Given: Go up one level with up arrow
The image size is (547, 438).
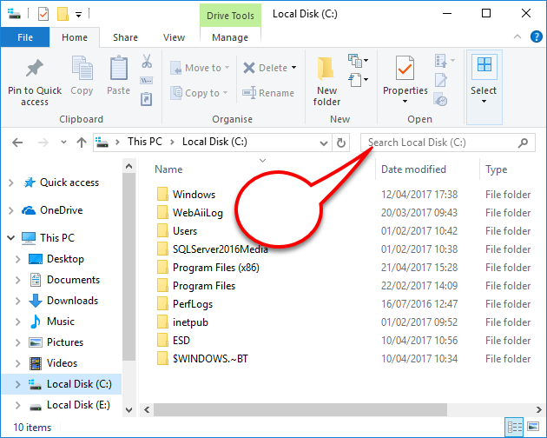Looking at the screenshot, I should pos(82,143).
